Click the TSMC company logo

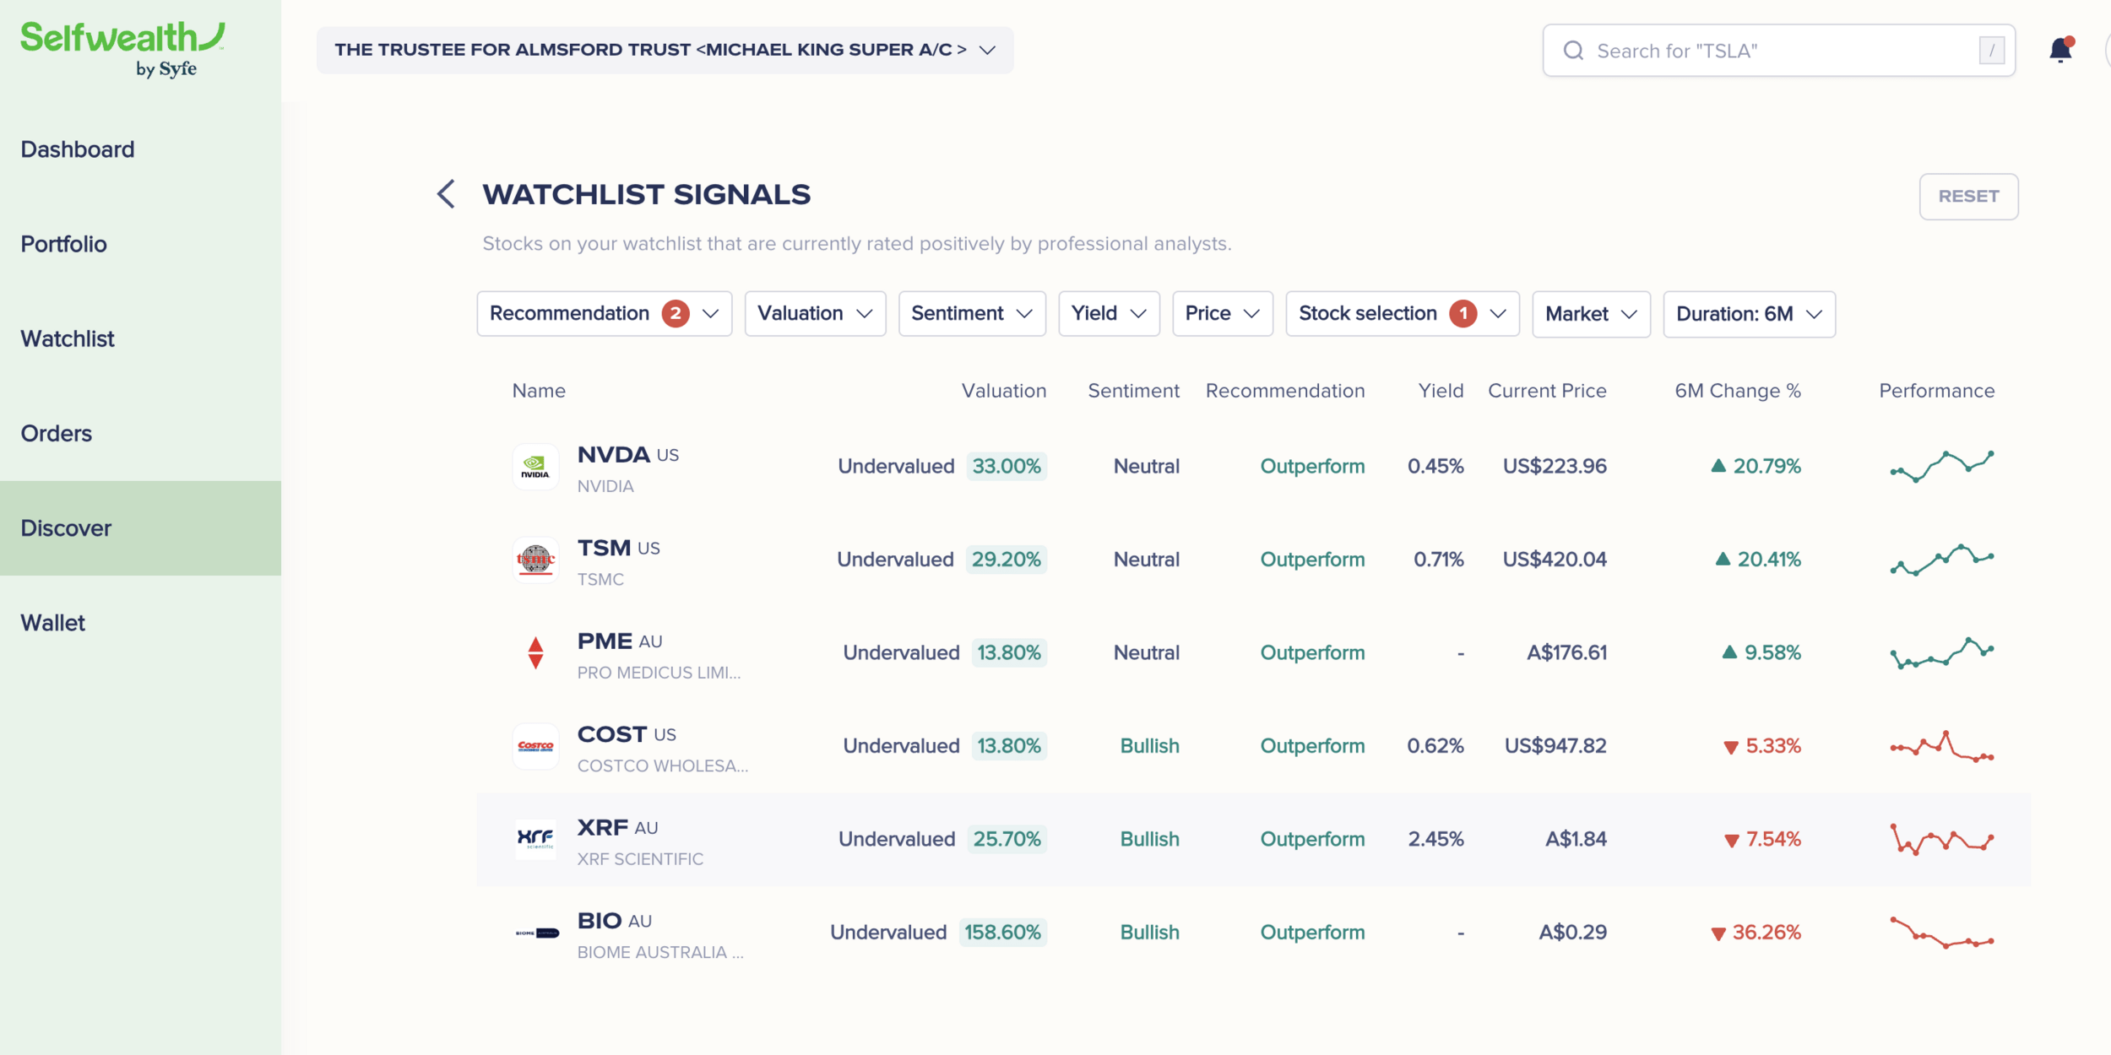point(535,560)
